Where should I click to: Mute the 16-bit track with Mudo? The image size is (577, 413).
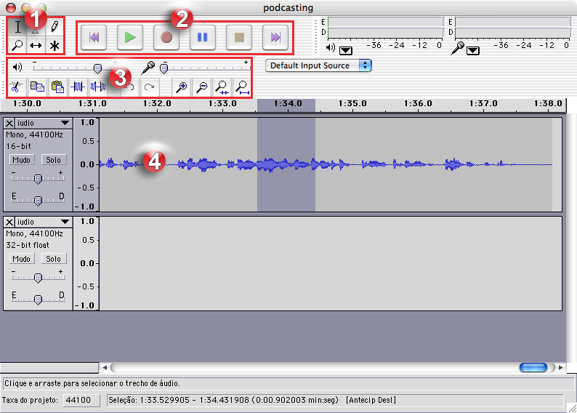click(x=22, y=160)
